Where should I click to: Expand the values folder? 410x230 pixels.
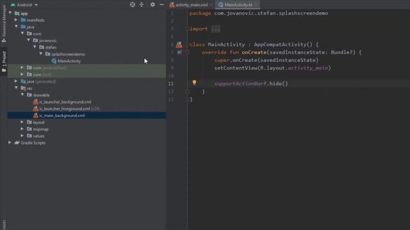22,135
